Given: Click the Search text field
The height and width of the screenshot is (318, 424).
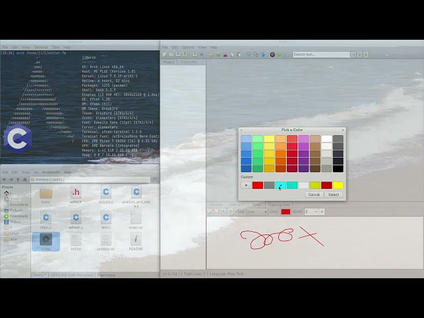Looking at the screenshot, I should click(x=321, y=54).
